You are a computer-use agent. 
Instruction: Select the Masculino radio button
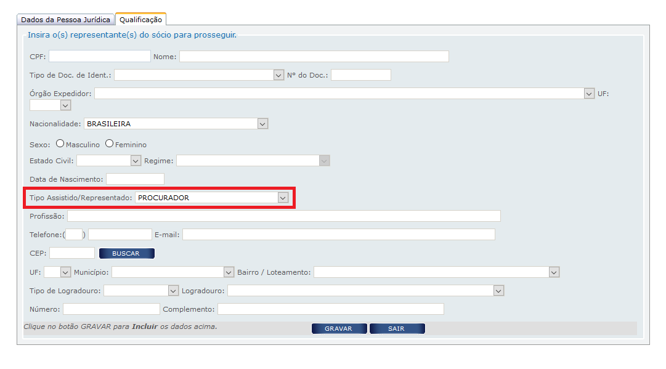tap(60, 144)
